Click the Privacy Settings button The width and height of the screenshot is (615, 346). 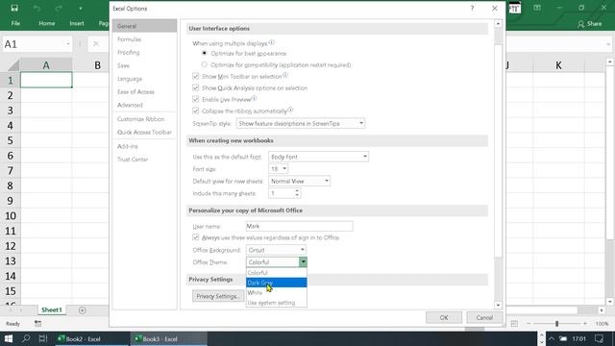[x=217, y=296]
